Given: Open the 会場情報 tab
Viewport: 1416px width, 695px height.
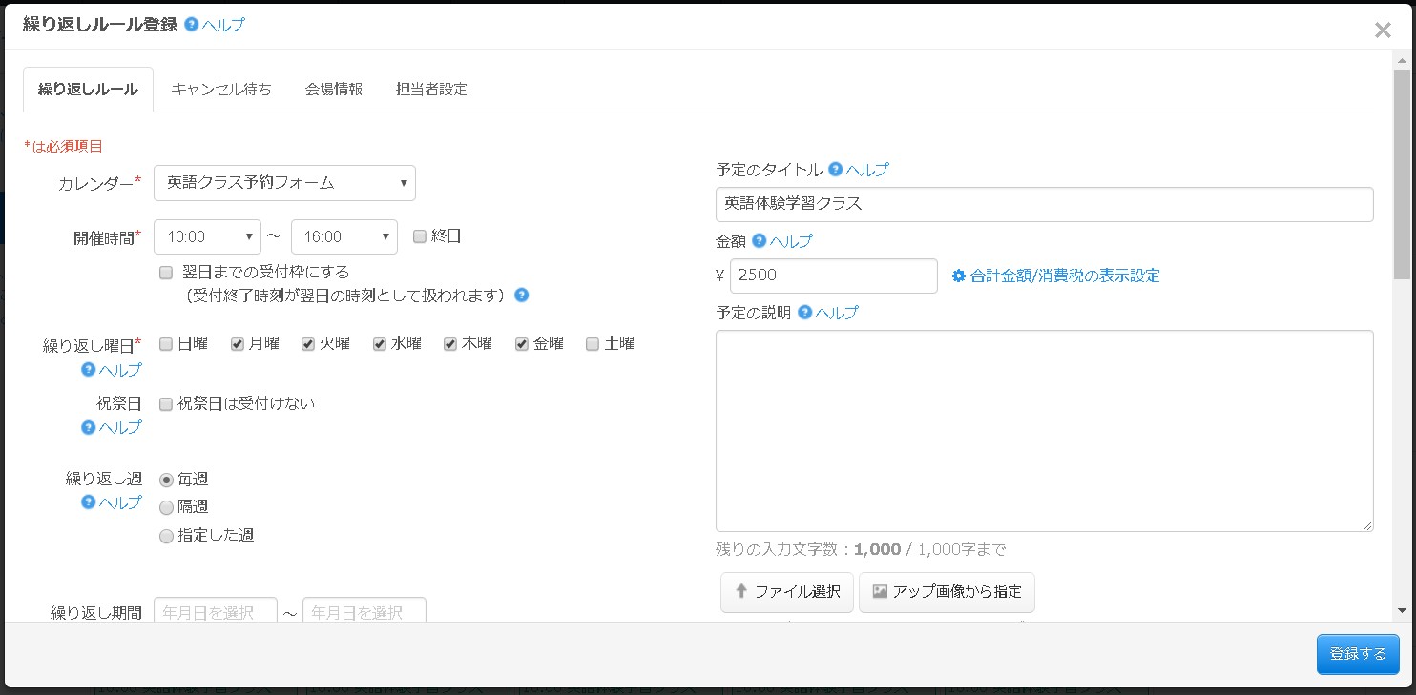Looking at the screenshot, I should [x=333, y=89].
